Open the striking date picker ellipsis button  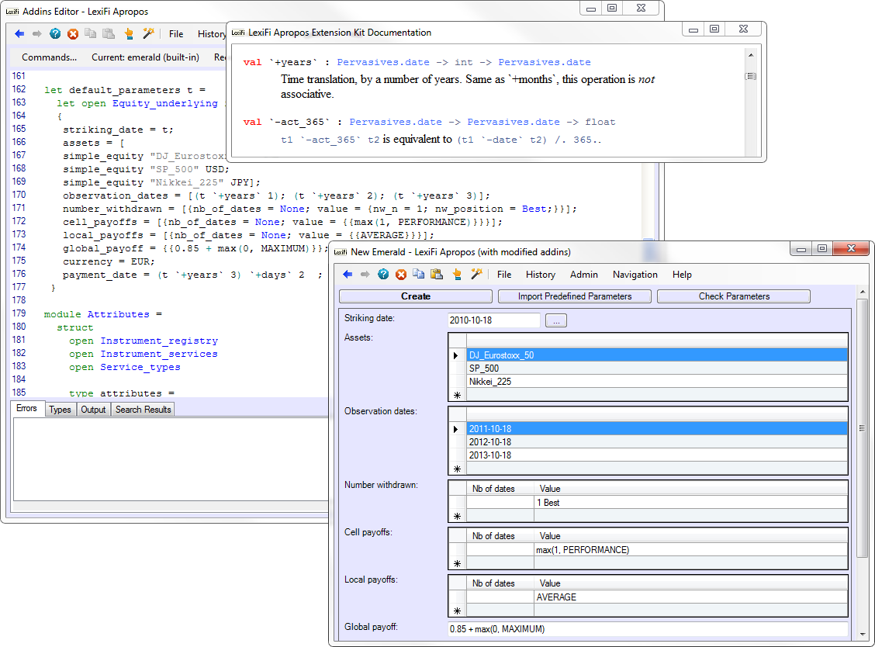point(556,320)
